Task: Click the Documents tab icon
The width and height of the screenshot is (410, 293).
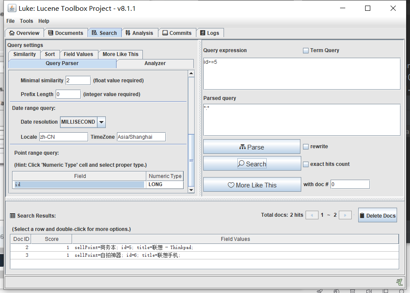Action: pyautogui.click(x=51, y=33)
